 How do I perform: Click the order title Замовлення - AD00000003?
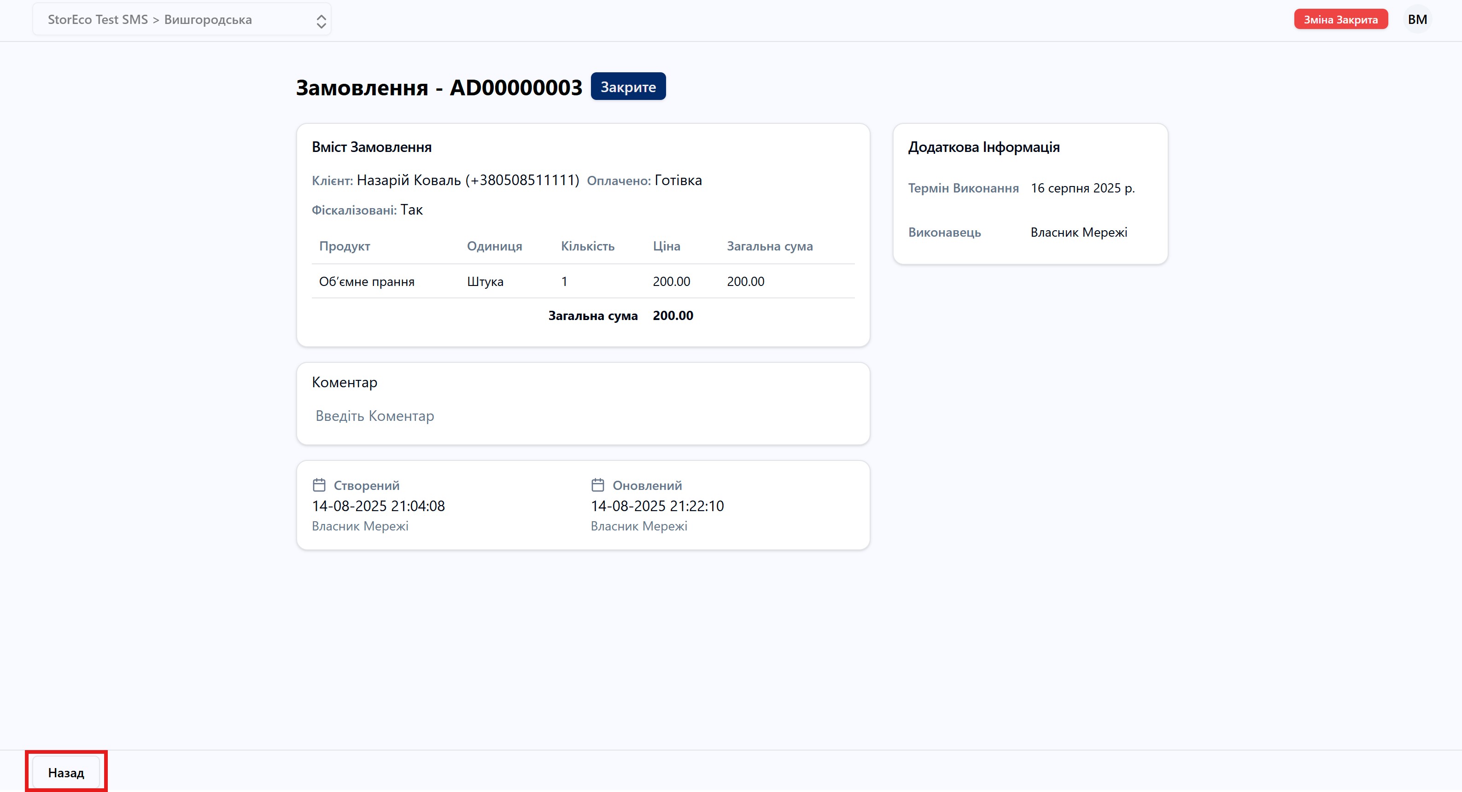coord(439,88)
